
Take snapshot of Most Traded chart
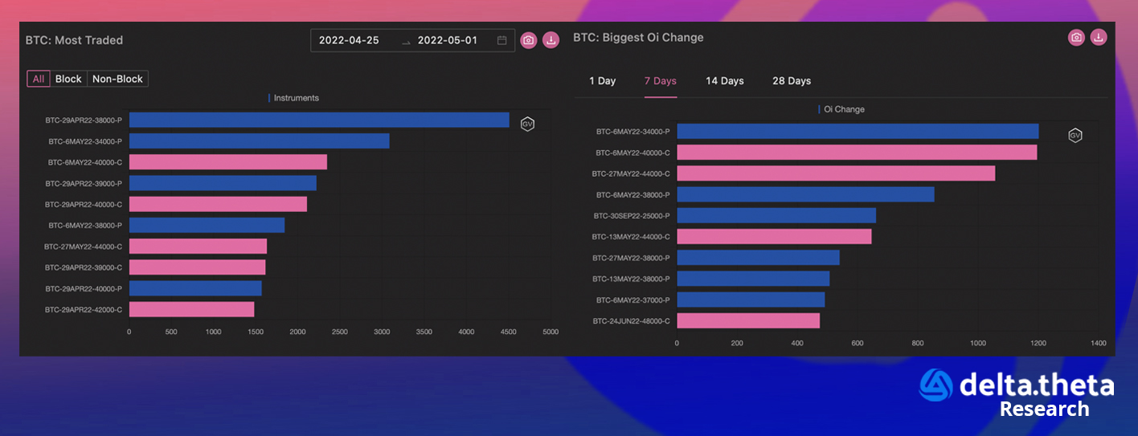click(528, 40)
